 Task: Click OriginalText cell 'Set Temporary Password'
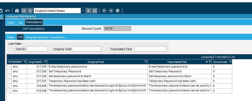(x=98, y=71)
